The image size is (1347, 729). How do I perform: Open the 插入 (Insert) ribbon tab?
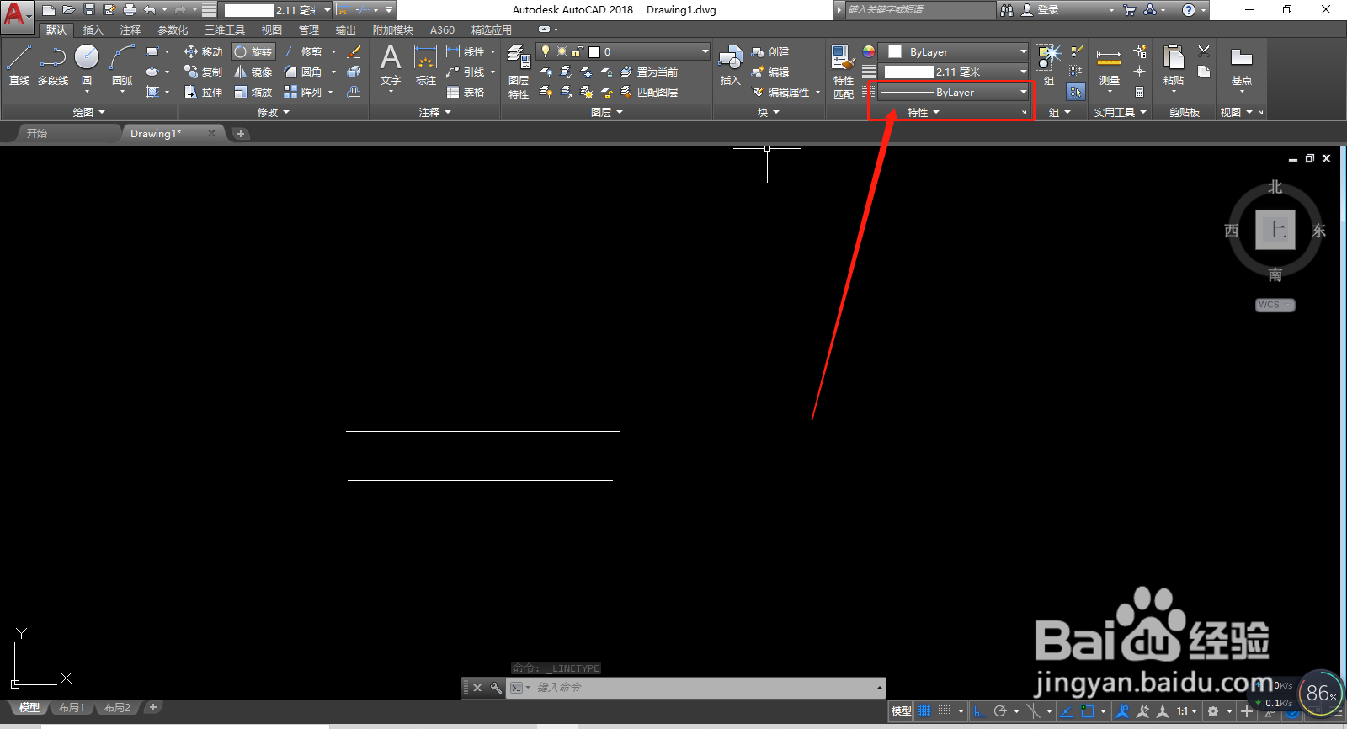pos(93,29)
